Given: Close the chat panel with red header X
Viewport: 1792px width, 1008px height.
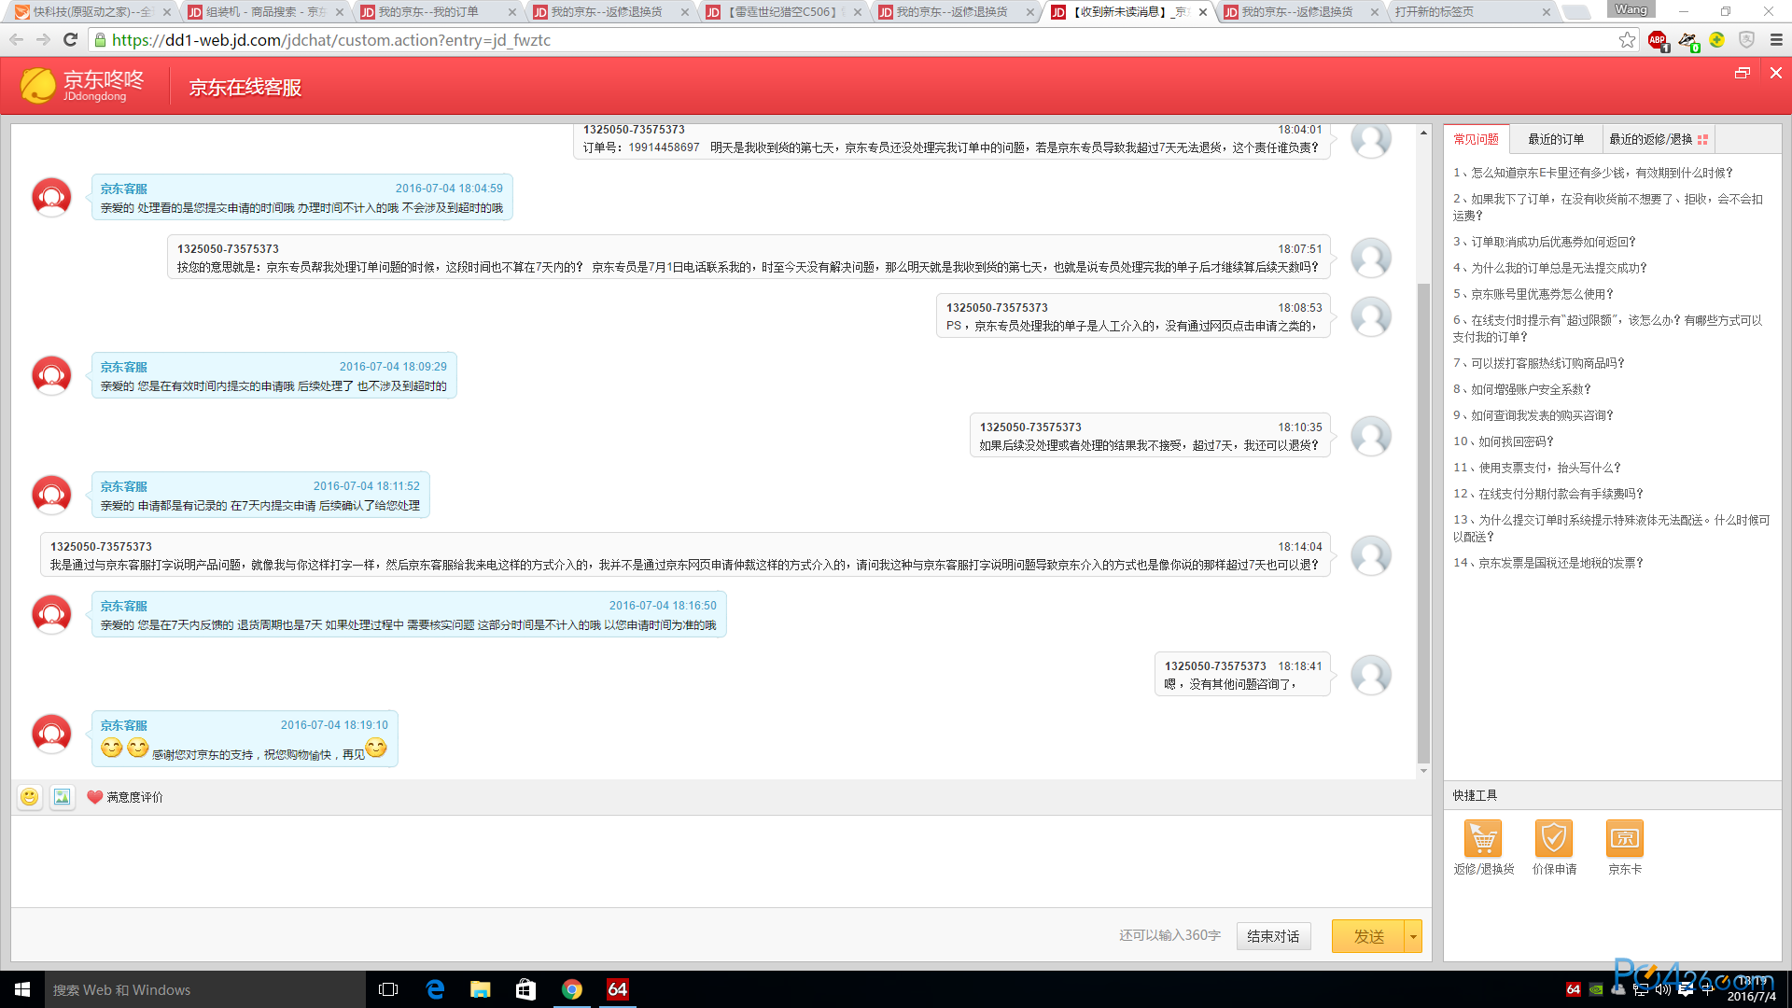Looking at the screenshot, I should [x=1775, y=73].
